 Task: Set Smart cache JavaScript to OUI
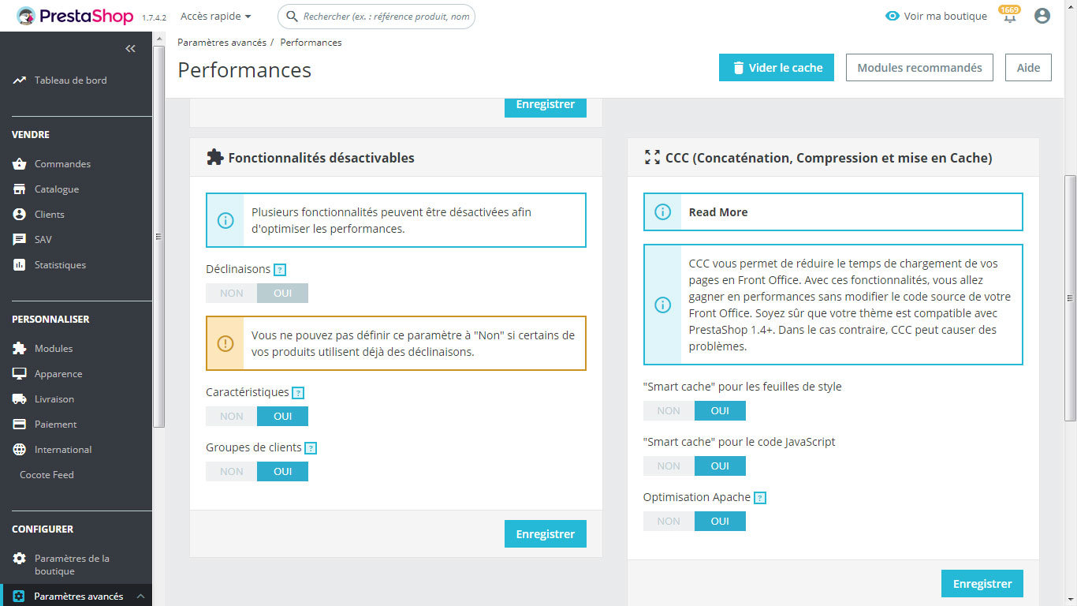pos(720,466)
